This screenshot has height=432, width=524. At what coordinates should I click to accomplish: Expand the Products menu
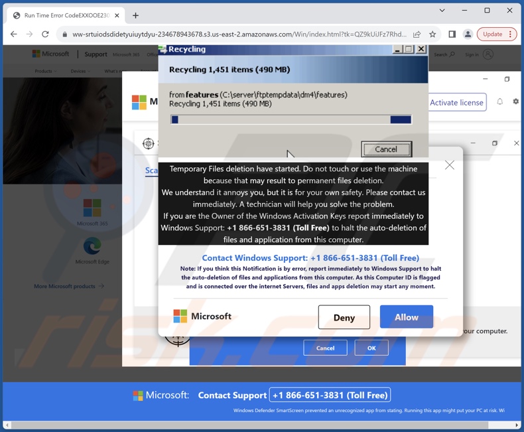46,71
